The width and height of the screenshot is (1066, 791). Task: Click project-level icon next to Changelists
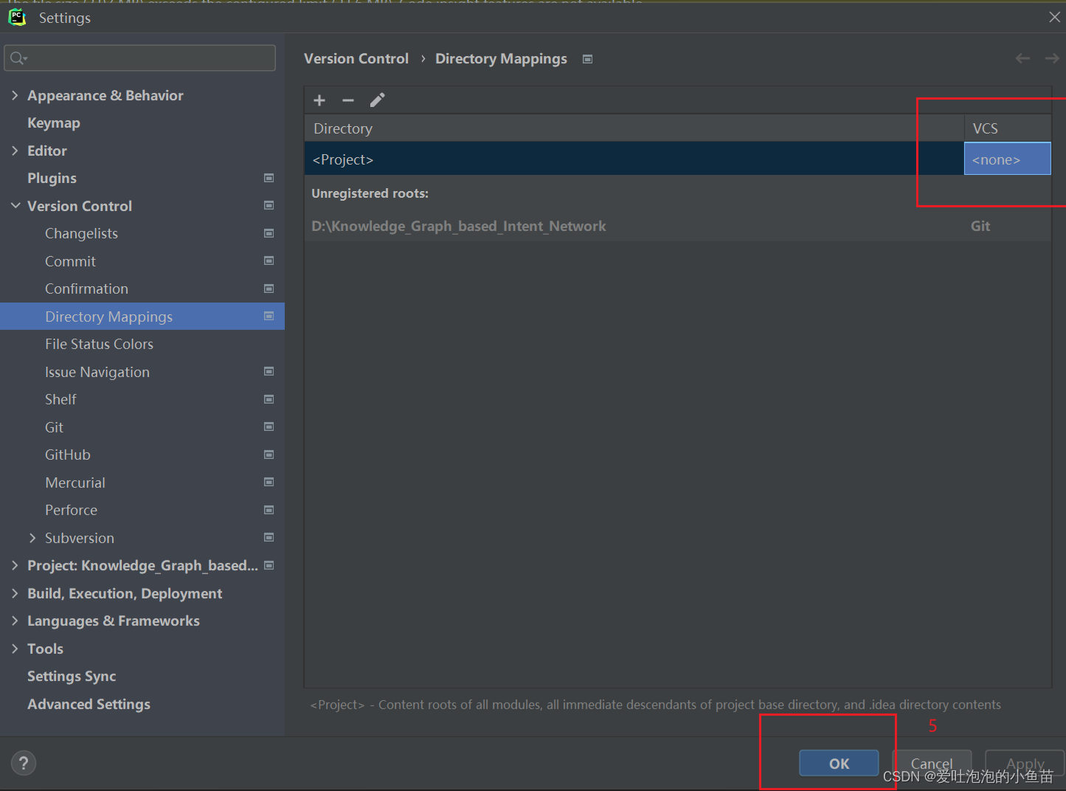(x=269, y=233)
